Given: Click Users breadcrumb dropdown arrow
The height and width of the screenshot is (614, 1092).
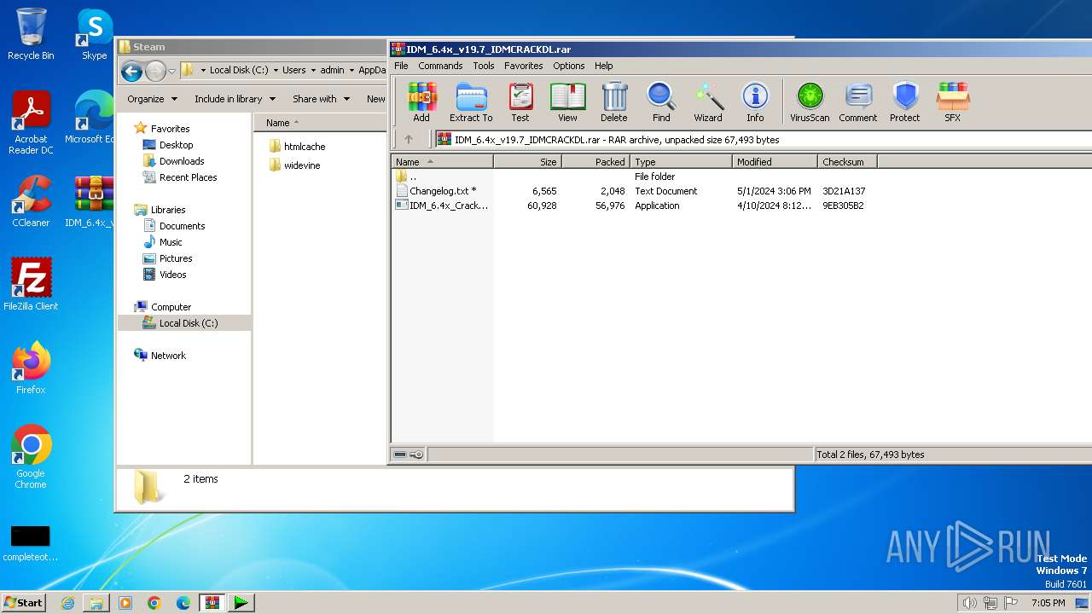Looking at the screenshot, I should (312, 71).
